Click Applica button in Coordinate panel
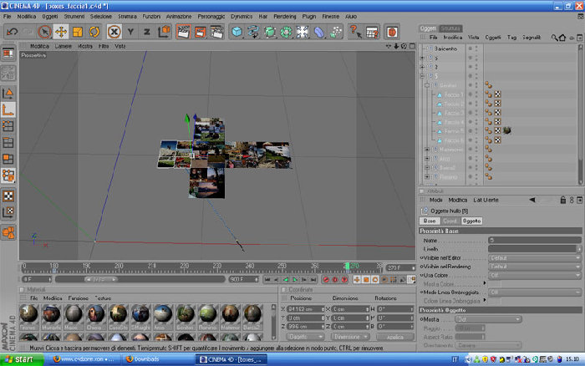585x366 pixels. pyautogui.click(x=395, y=337)
